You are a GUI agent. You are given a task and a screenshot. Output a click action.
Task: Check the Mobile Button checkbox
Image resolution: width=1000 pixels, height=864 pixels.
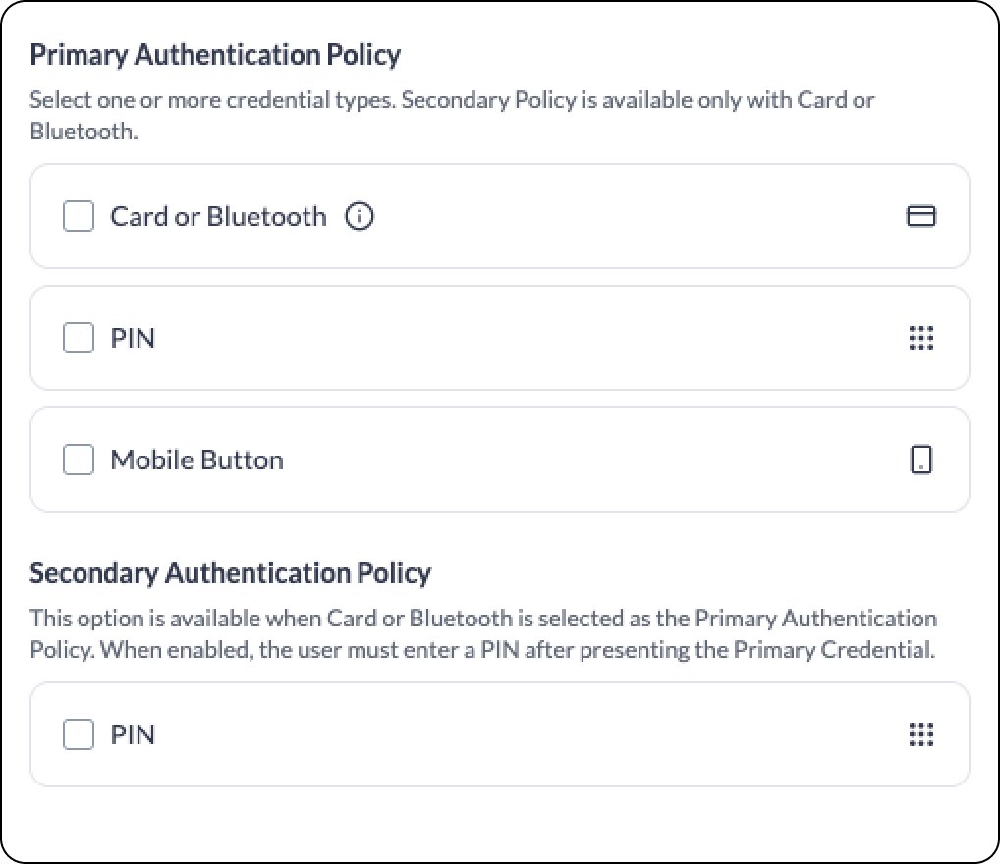coord(79,459)
